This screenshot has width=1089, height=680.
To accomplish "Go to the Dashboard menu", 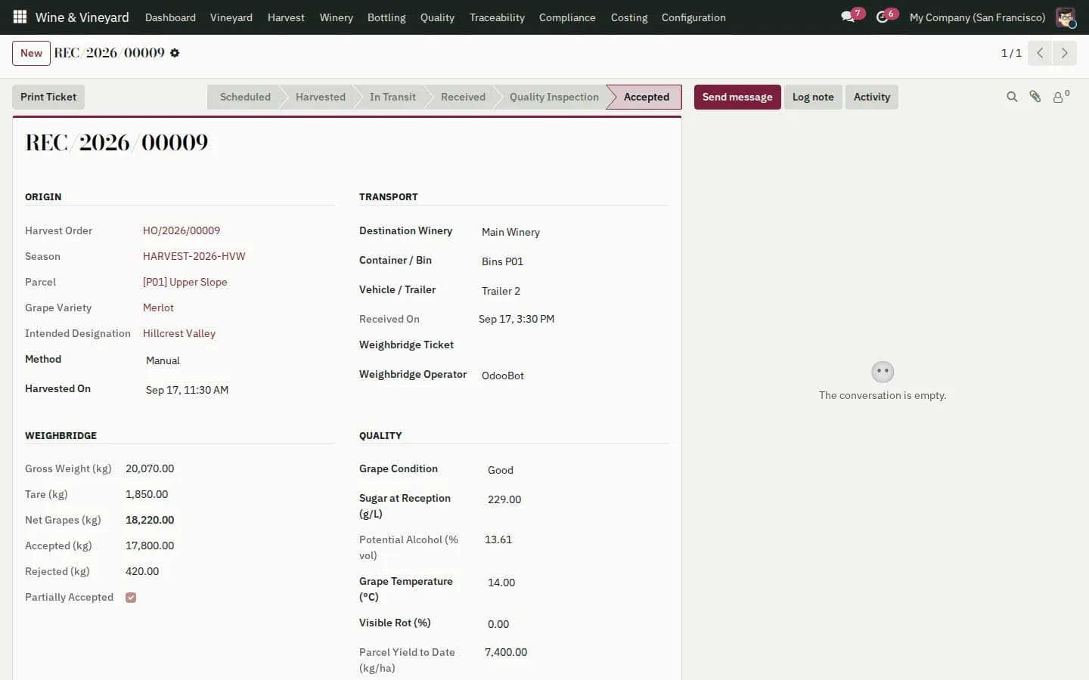I will click(170, 17).
